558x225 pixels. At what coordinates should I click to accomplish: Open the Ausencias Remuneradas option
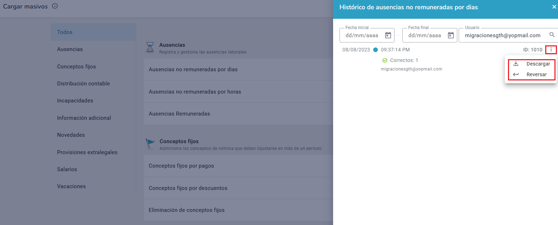pyautogui.click(x=238, y=114)
